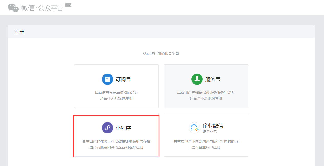The height and width of the screenshot is (166, 324).
Task: Click 具有用户管理与提供业务服务的能力 description
Action: click(206, 93)
